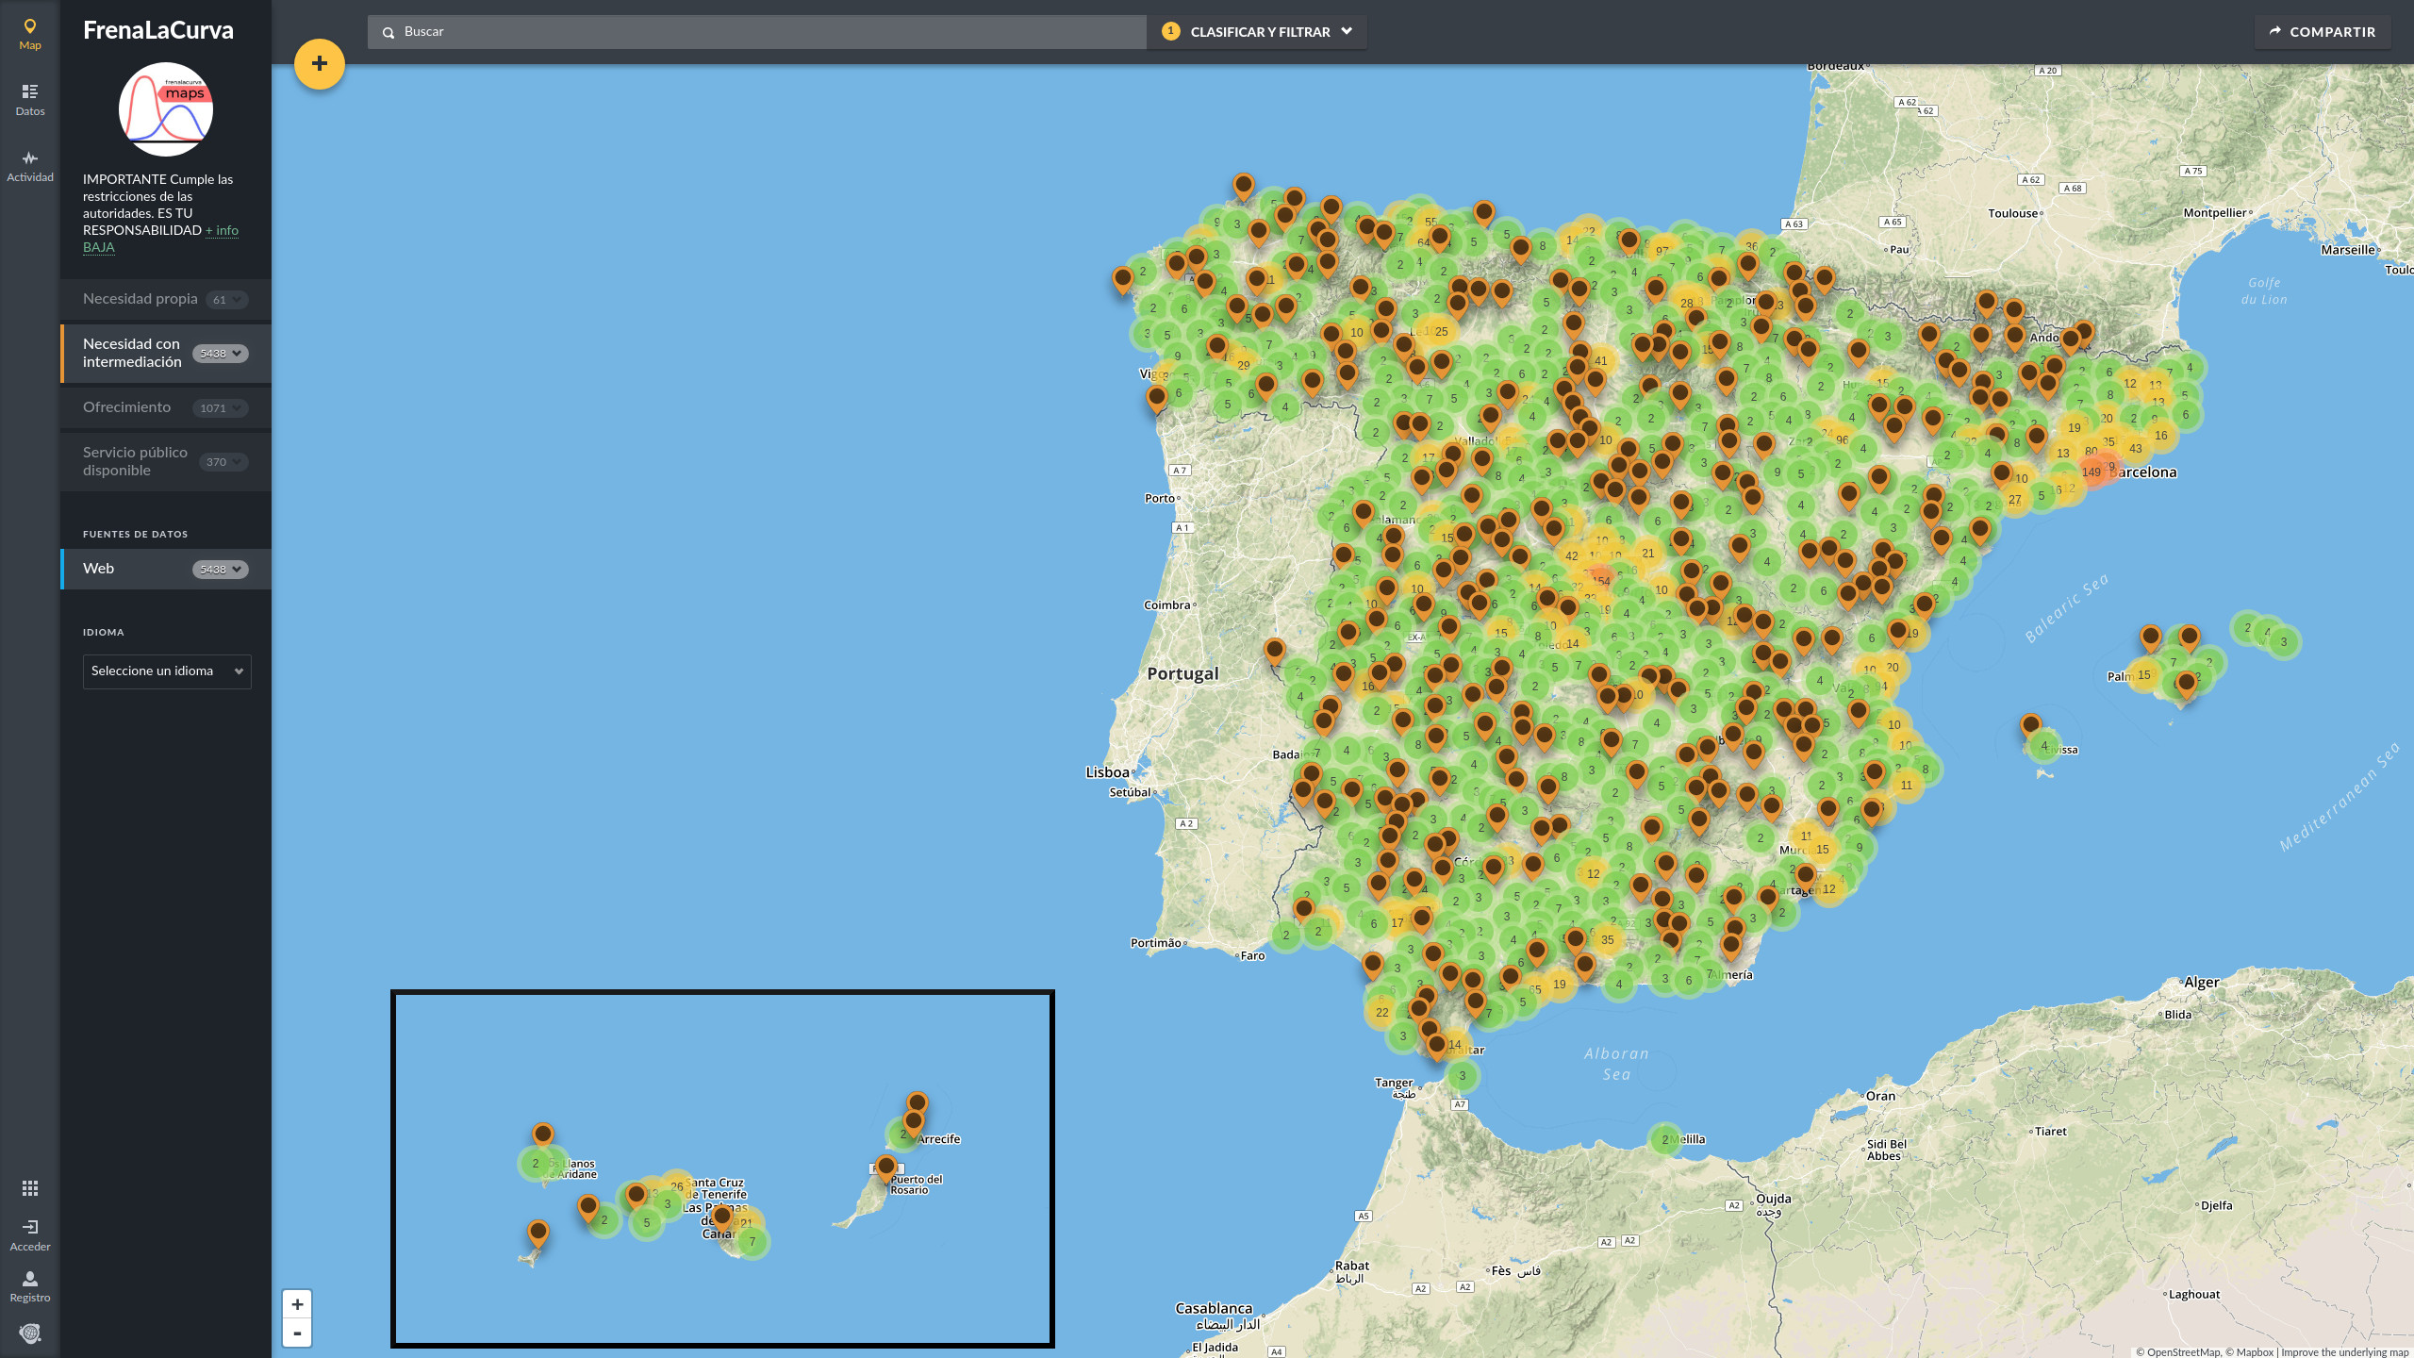
Task: Expand the 1071 count dropdown
Action: coord(220,408)
